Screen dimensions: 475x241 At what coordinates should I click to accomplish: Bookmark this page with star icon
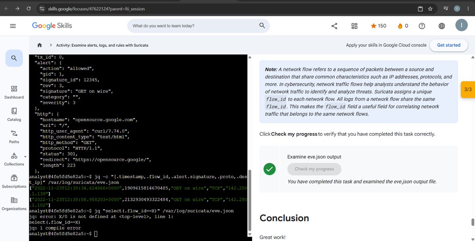[430, 9]
